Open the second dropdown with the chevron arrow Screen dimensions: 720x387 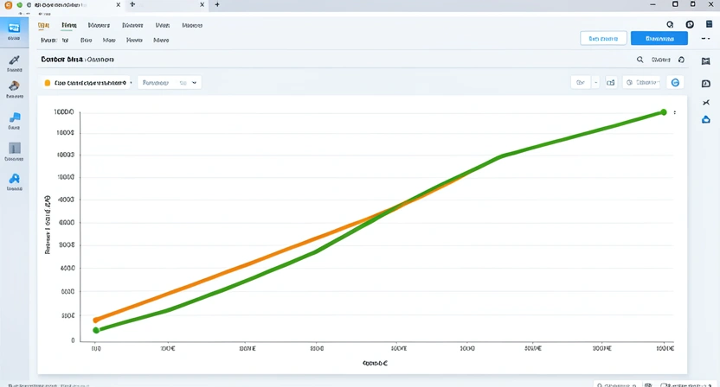[x=169, y=83]
